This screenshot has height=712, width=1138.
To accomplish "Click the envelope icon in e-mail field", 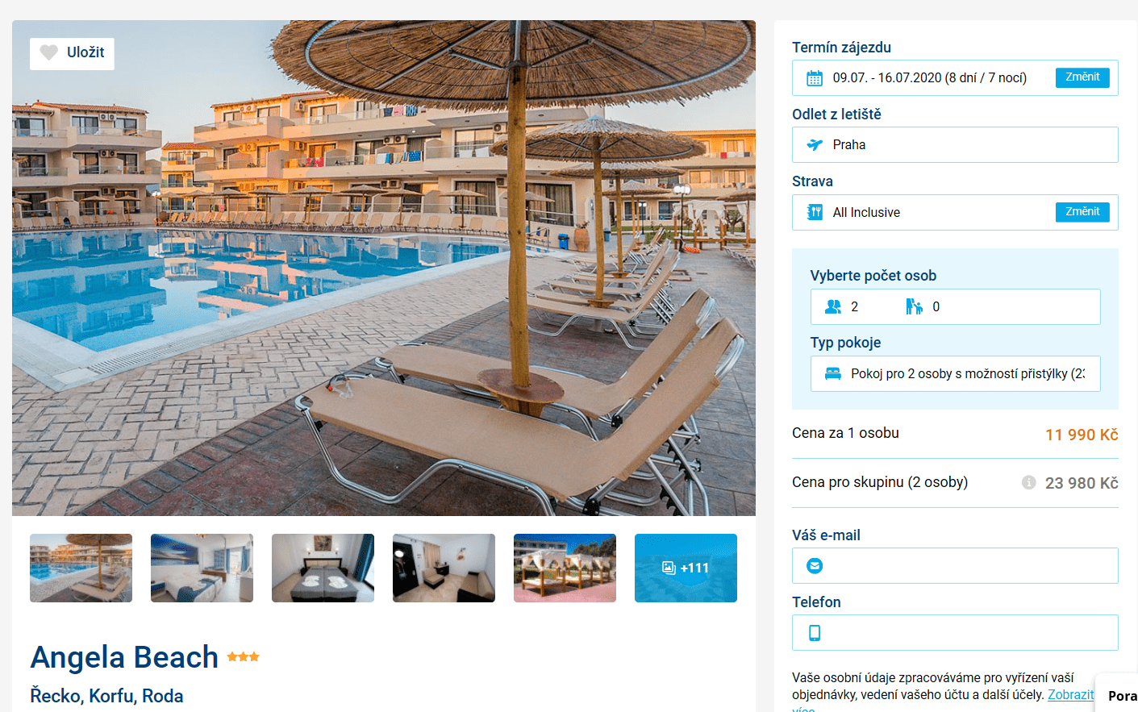I will 815,566.
